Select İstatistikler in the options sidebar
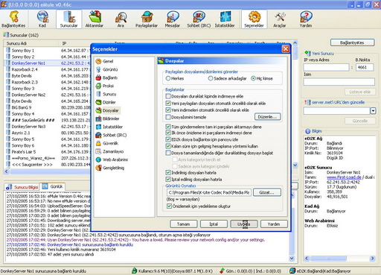Screen dimensions: 381x275 coord(109,127)
